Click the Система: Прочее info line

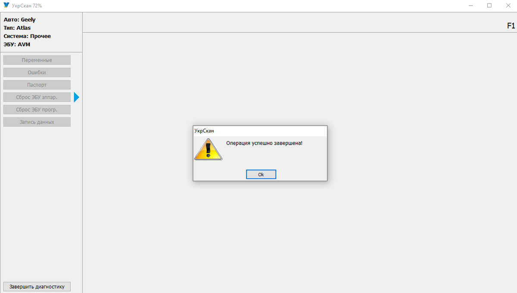point(27,36)
